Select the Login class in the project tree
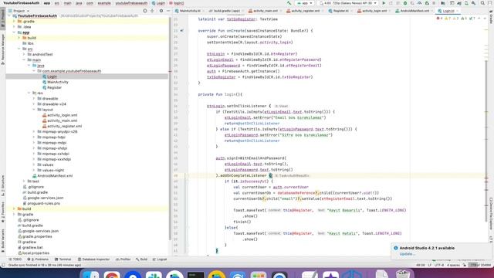Screen dimensions: 494x278 52,76
